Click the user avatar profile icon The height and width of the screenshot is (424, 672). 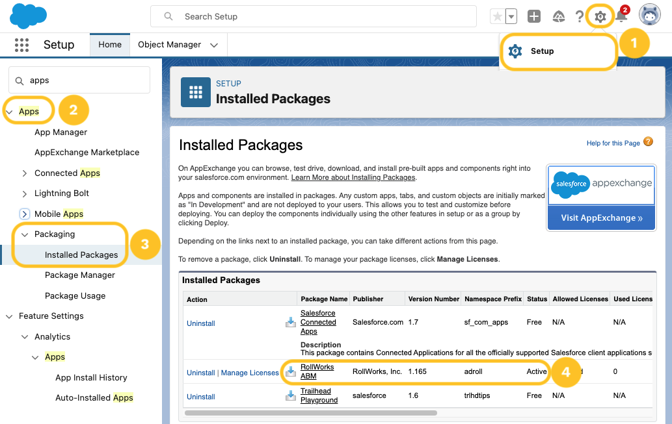tap(649, 15)
